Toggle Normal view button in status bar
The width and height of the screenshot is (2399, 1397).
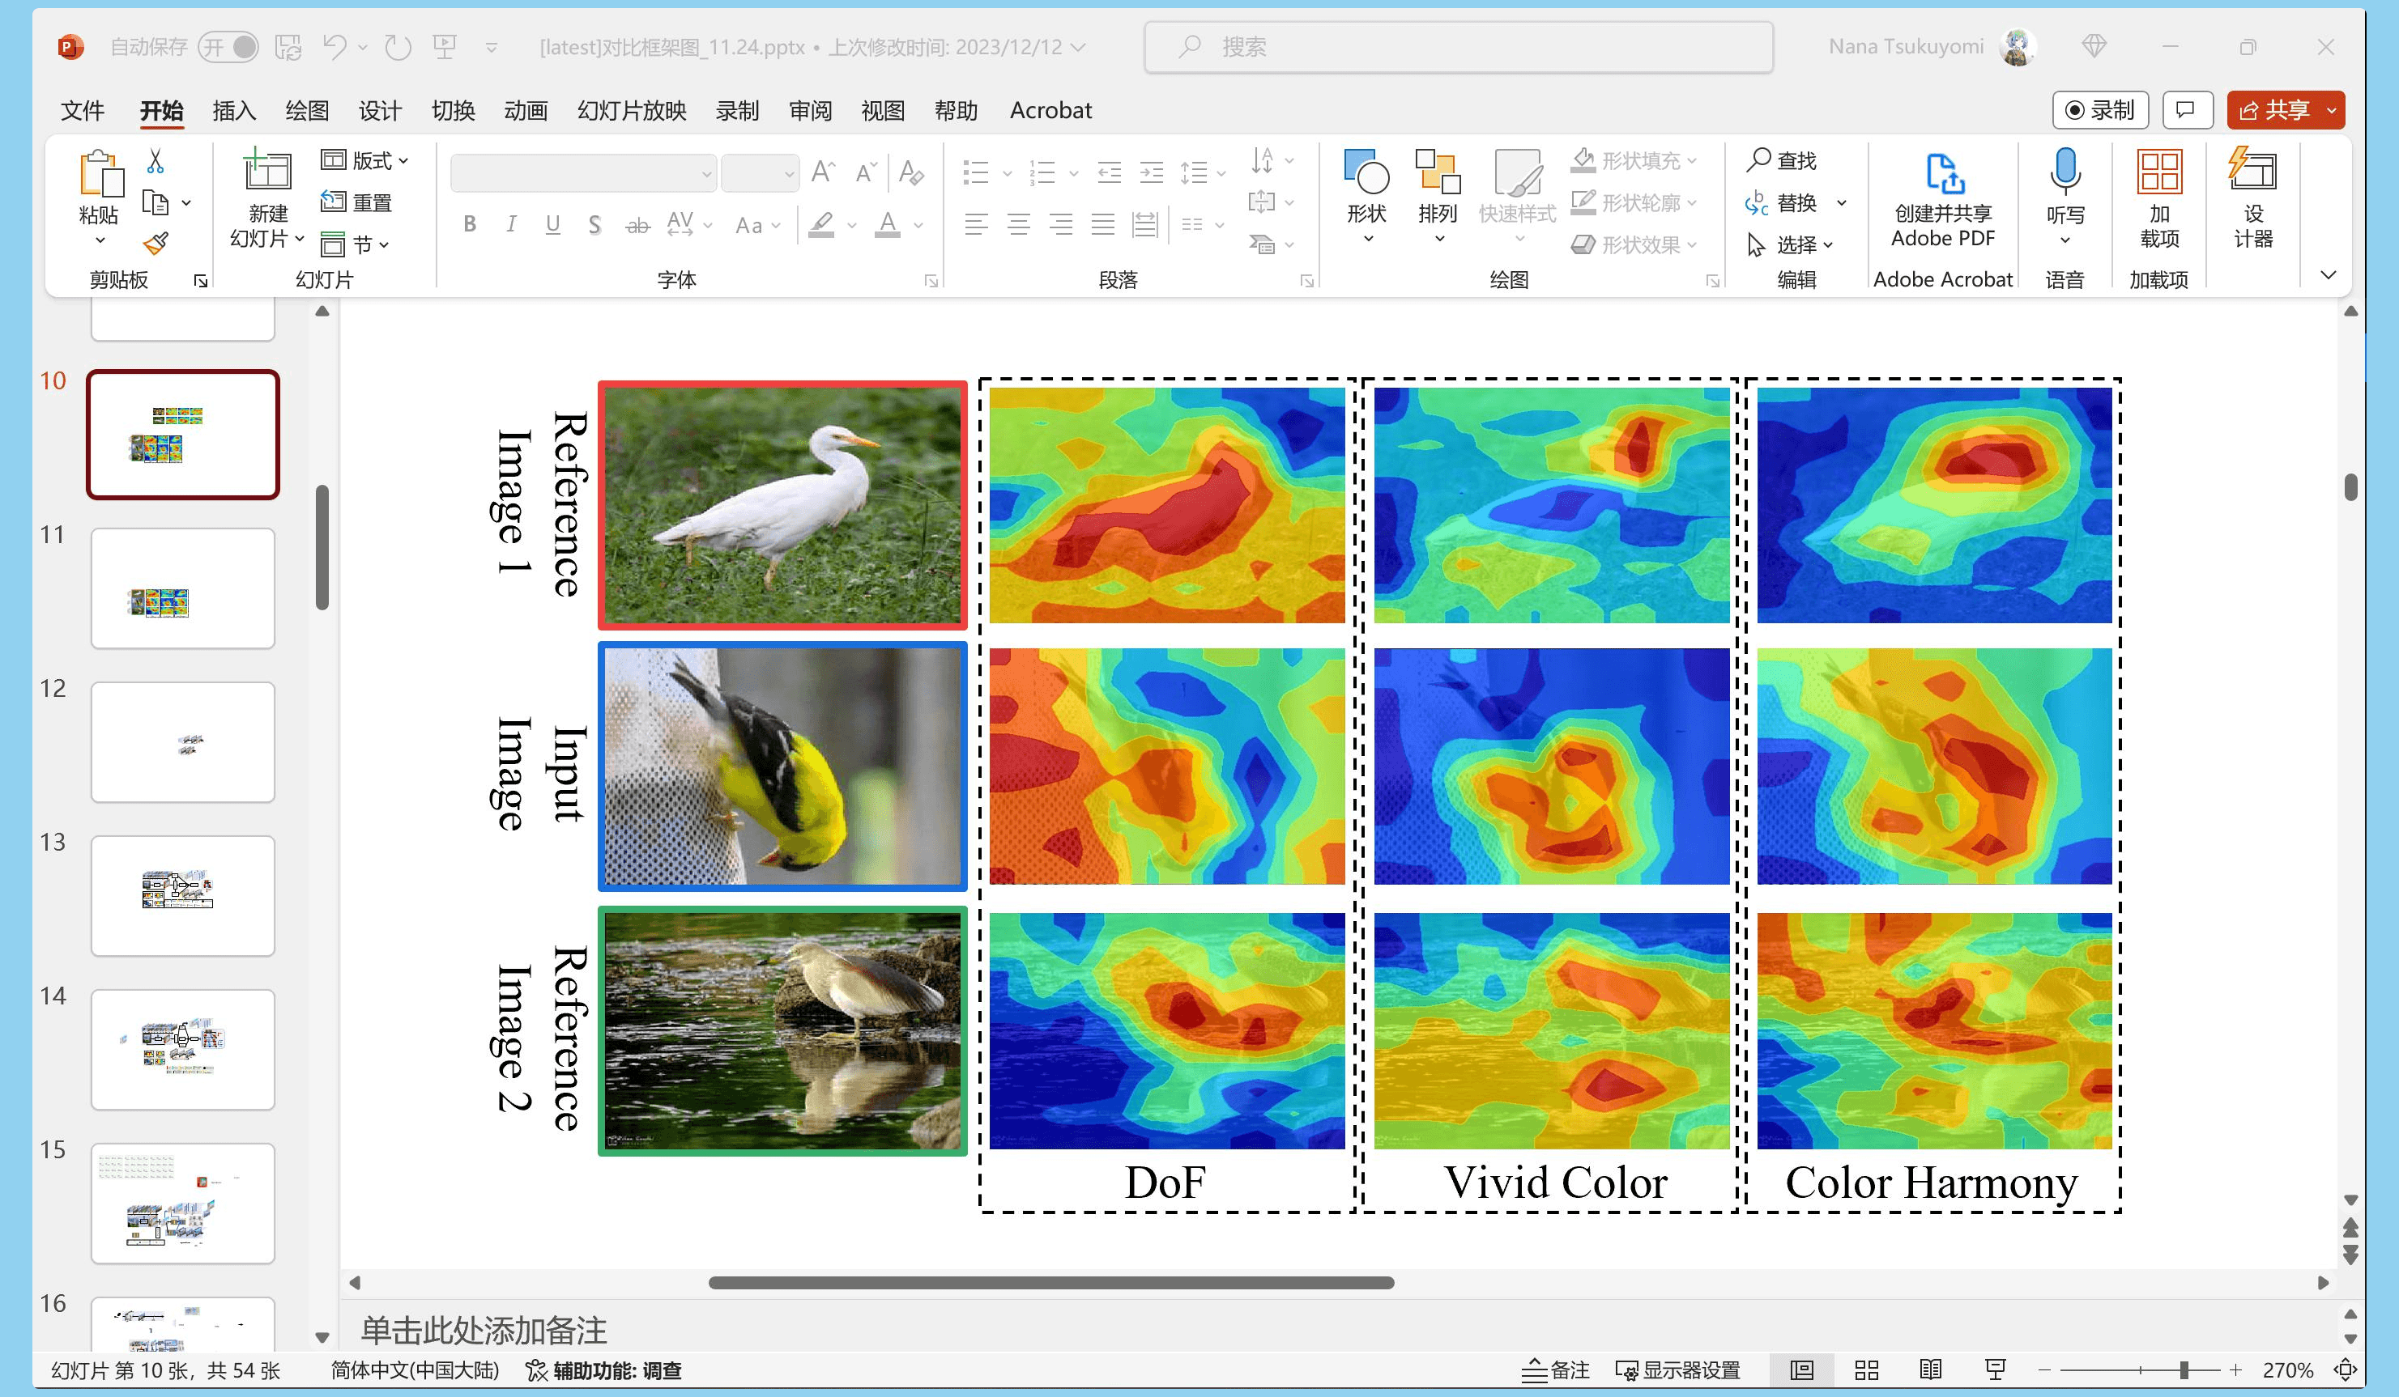[x=1801, y=1370]
